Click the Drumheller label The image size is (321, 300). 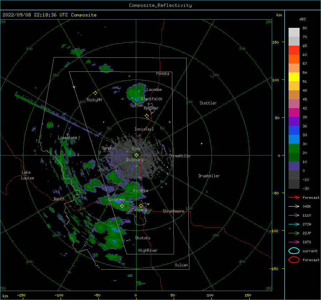(x=209, y=176)
